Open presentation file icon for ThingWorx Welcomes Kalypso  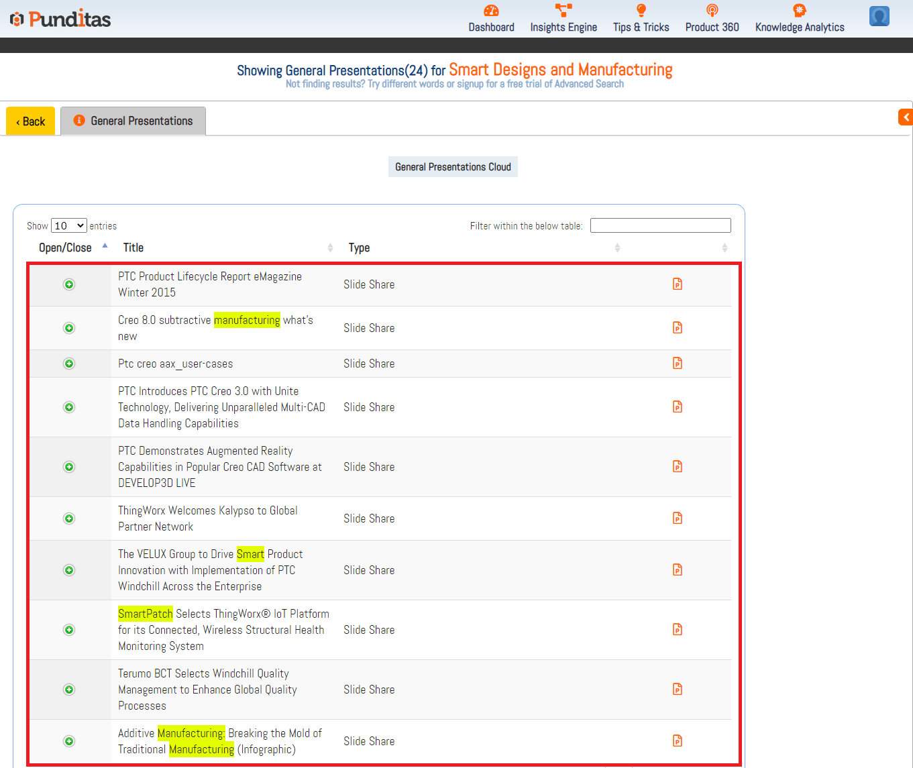[678, 518]
